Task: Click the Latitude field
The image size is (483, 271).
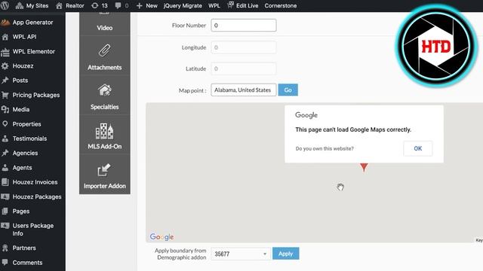Action: click(244, 69)
